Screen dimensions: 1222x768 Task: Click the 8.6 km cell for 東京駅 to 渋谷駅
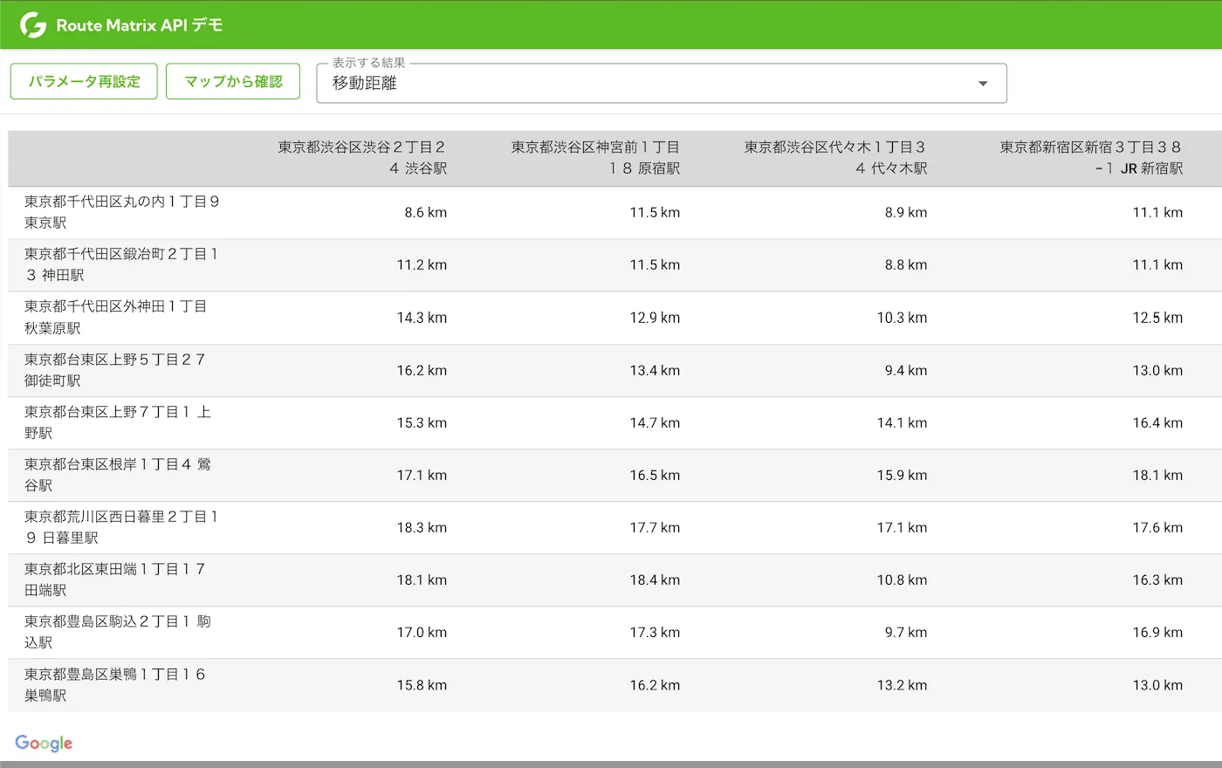(x=425, y=213)
